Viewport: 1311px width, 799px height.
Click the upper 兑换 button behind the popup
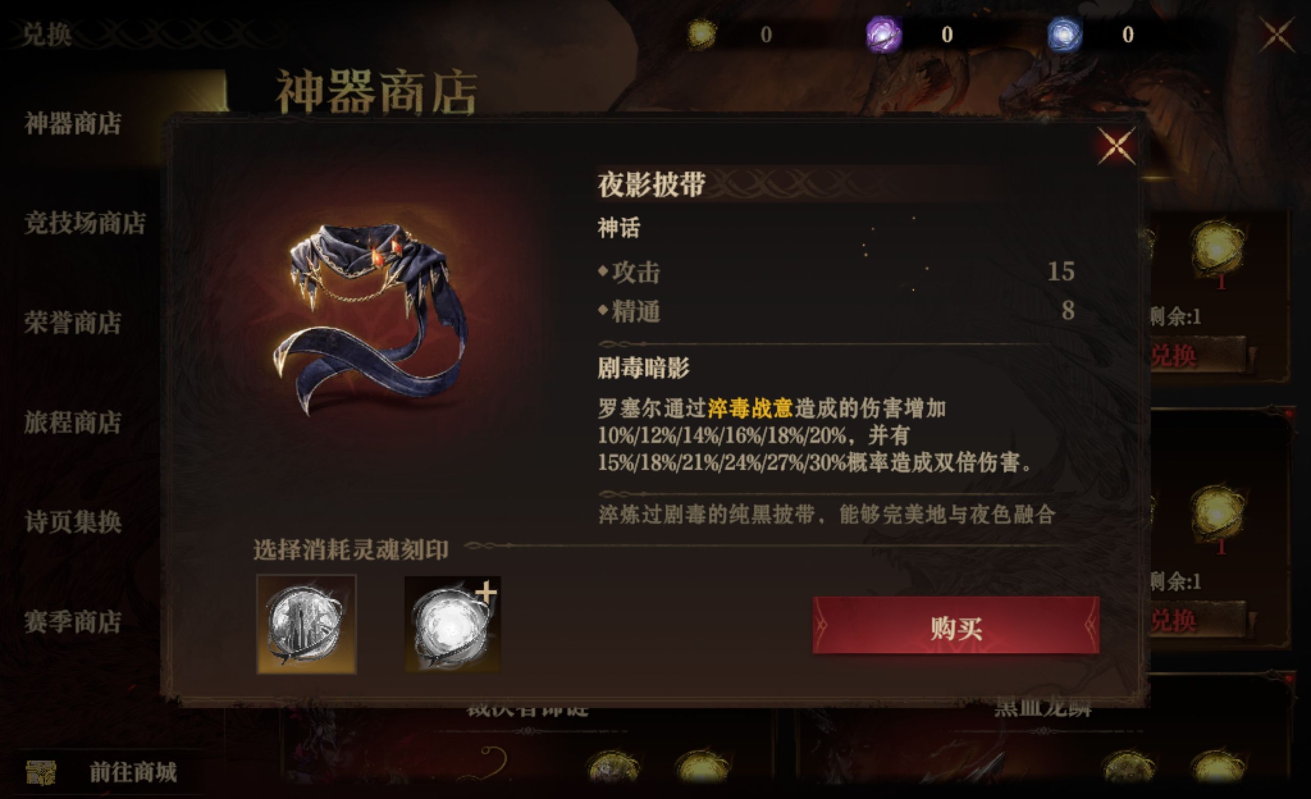pyautogui.click(x=1197, y=355)
